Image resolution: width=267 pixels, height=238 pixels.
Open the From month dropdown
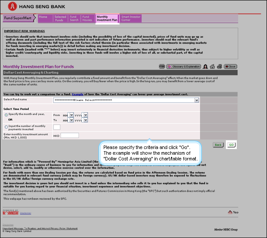[70, 115]
